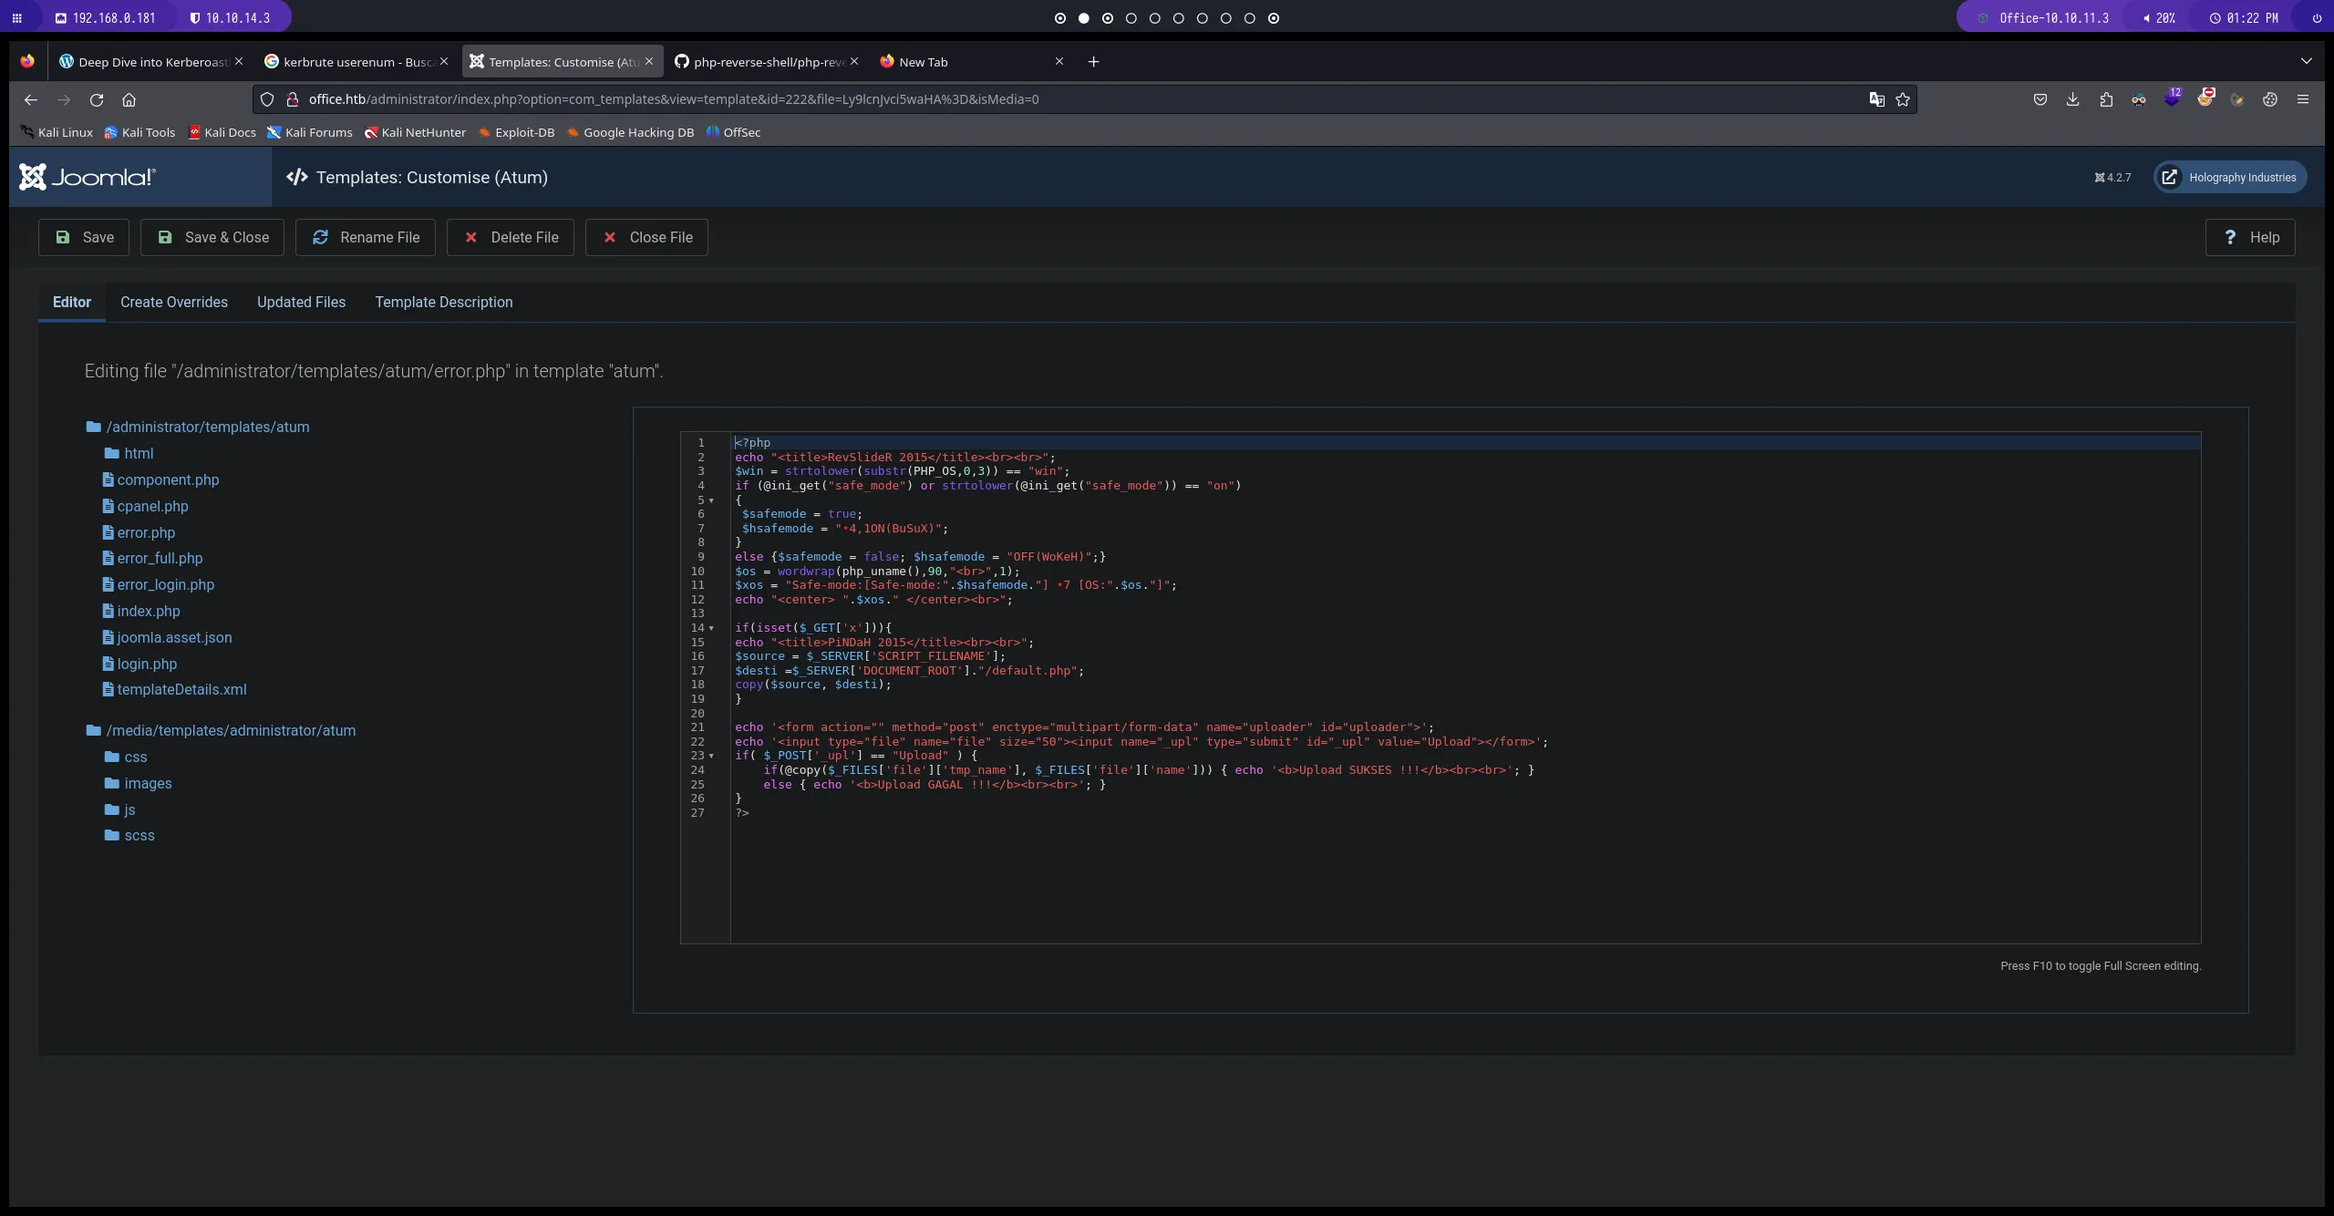Screen dimensions: 2334x1216
Task: Switch to the Create Overrides tab
Action: tap(174, 302)
